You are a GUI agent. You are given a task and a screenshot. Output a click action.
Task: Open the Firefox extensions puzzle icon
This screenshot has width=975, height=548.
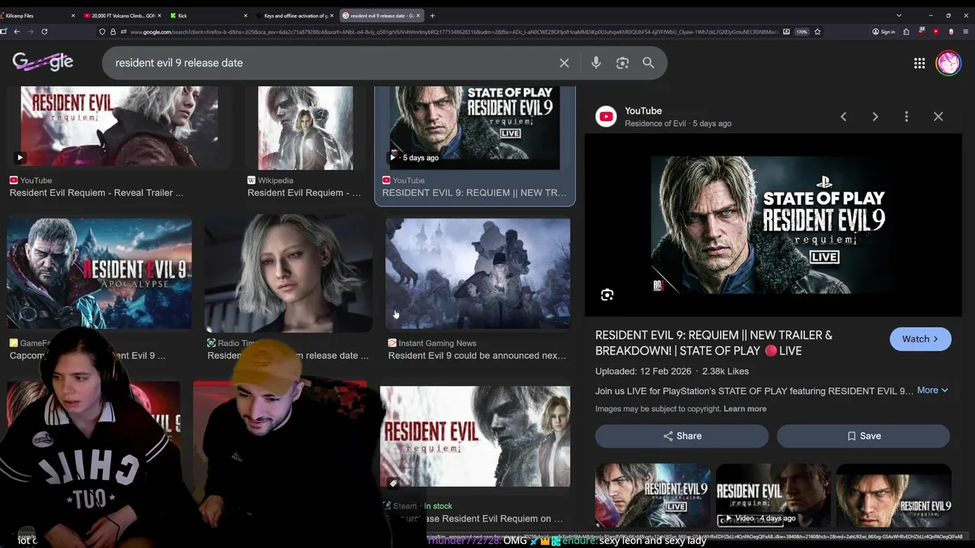[906, 32]
